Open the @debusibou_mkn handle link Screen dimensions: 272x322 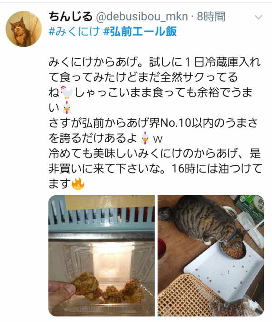tap(142, 17)
